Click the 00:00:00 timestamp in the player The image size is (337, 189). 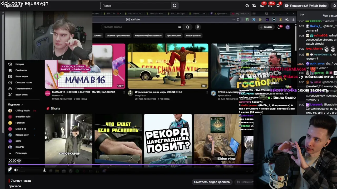(x=14, y=160)
